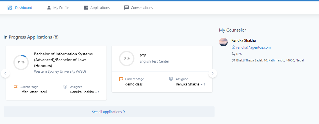
Task: Click the PTE 0 % progress ring
Action: coord(127,58)
